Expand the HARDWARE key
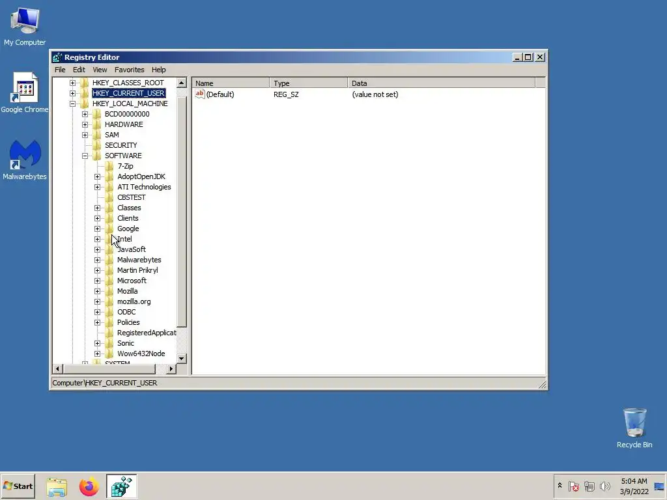The image size is (667, 500). pyautogui.click(x=85, y=124)
